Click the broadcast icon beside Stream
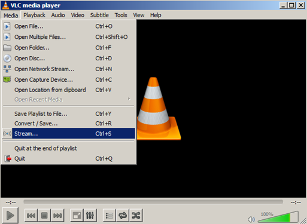 [7, 133]
